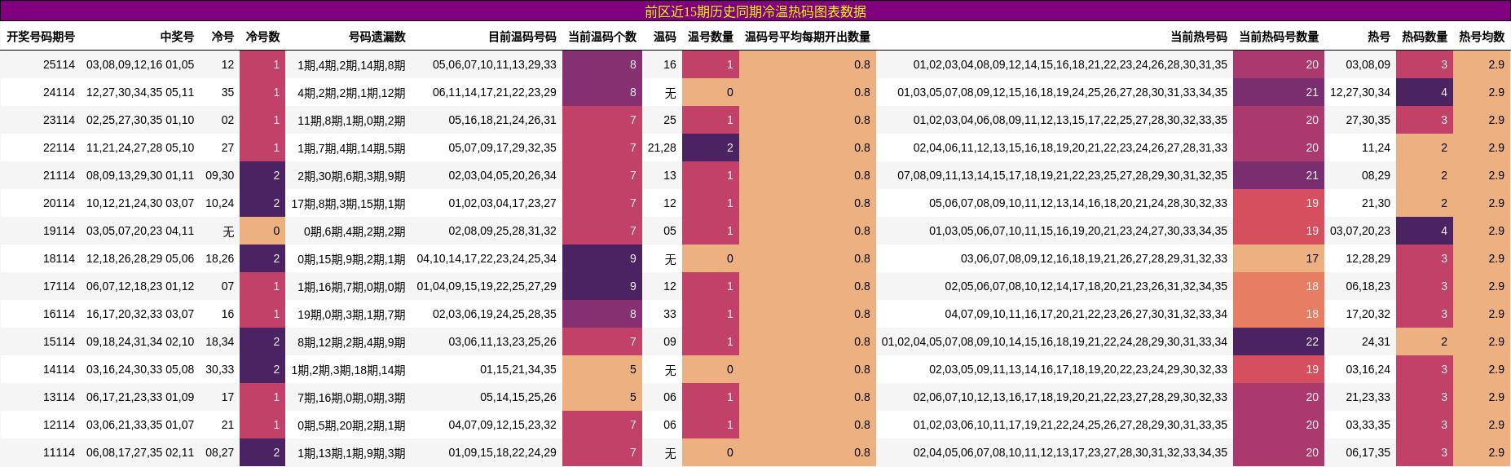Select period number 25114

click(x=59, y=64)
